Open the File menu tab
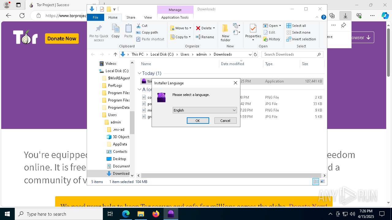The width and height of the screenshot is (392, 220). [x=96, y=17]
